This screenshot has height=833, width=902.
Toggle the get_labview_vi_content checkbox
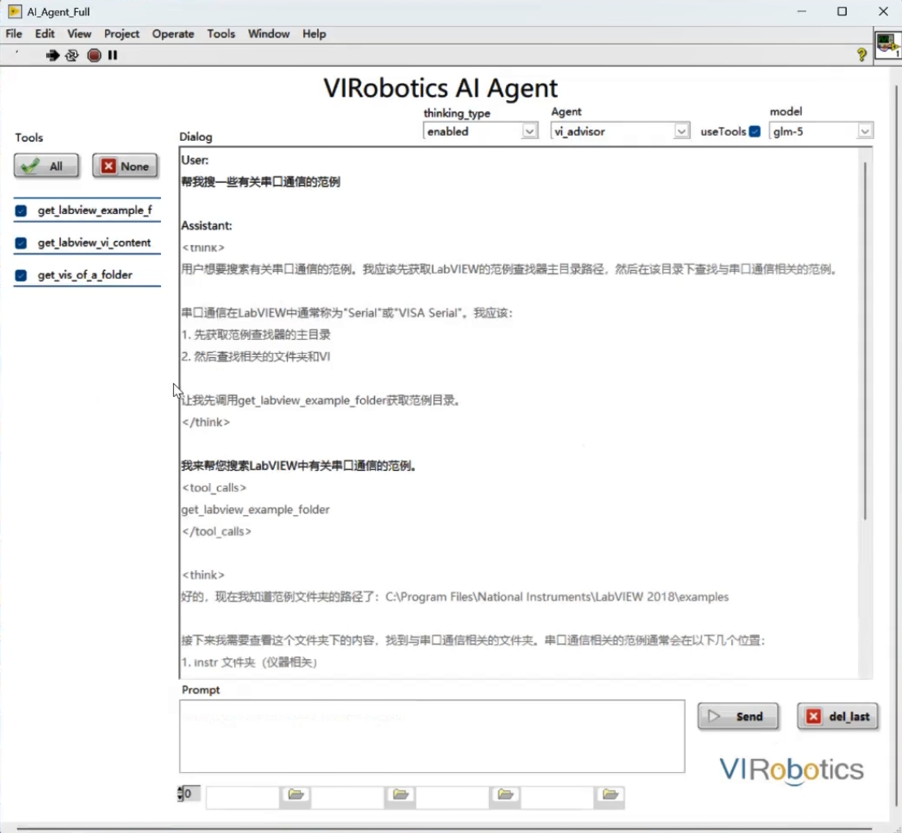coord(21,243)
